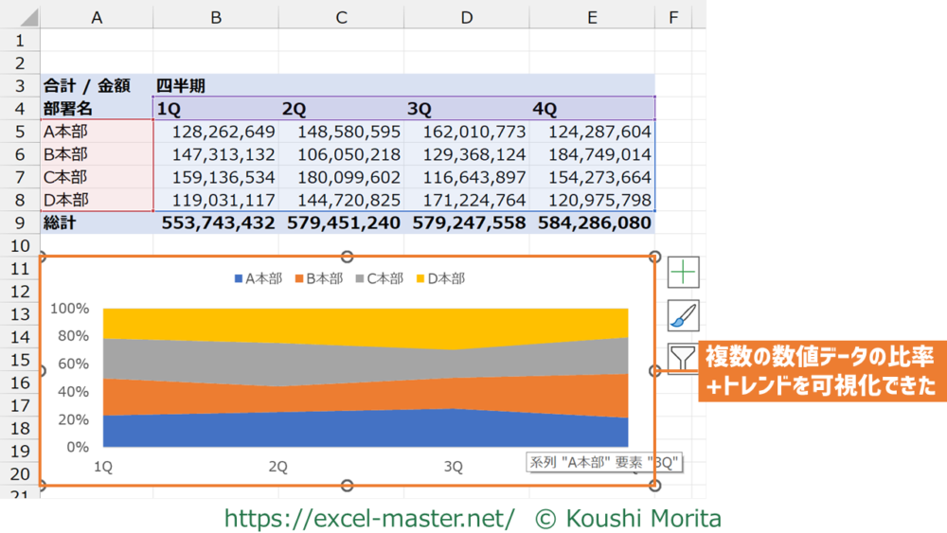Click the blue A本部 legend marker
947x533 pixels.
point(239,279)
